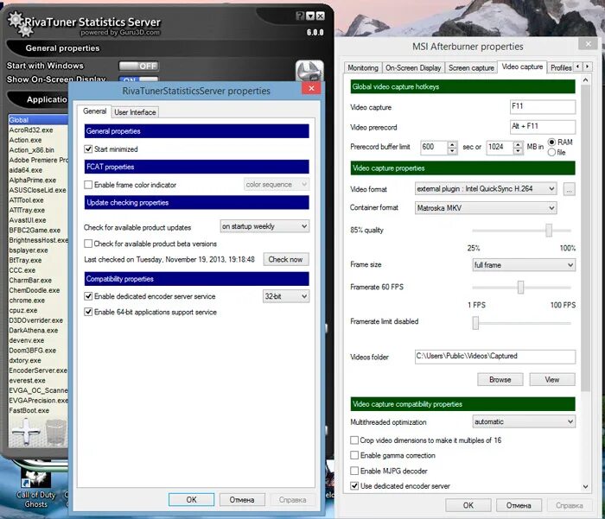Screen dimensions: 605x519
Task: Click Video capture hotkey field
Action: 543,106
